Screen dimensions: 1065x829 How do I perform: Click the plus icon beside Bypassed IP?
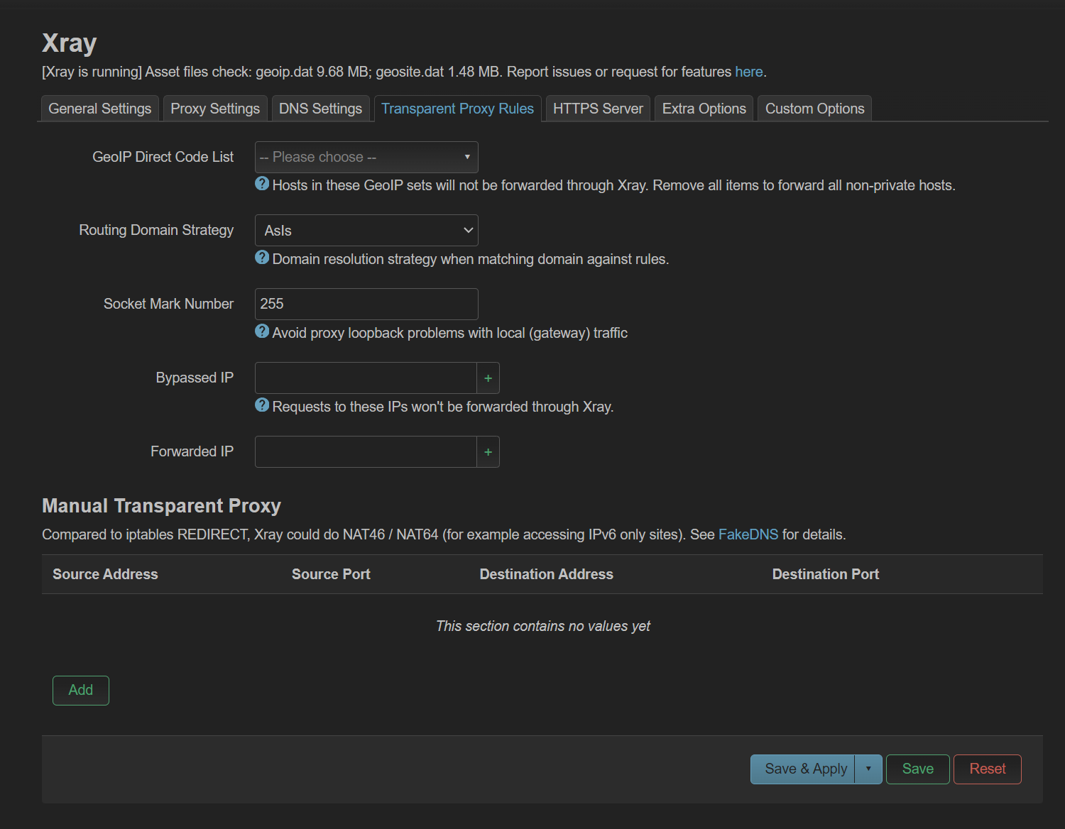488,378
